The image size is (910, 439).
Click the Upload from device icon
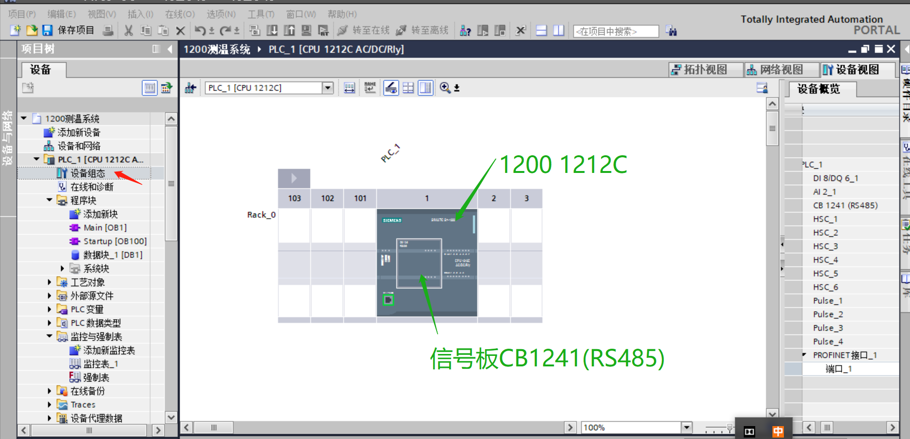click(289, 31)
